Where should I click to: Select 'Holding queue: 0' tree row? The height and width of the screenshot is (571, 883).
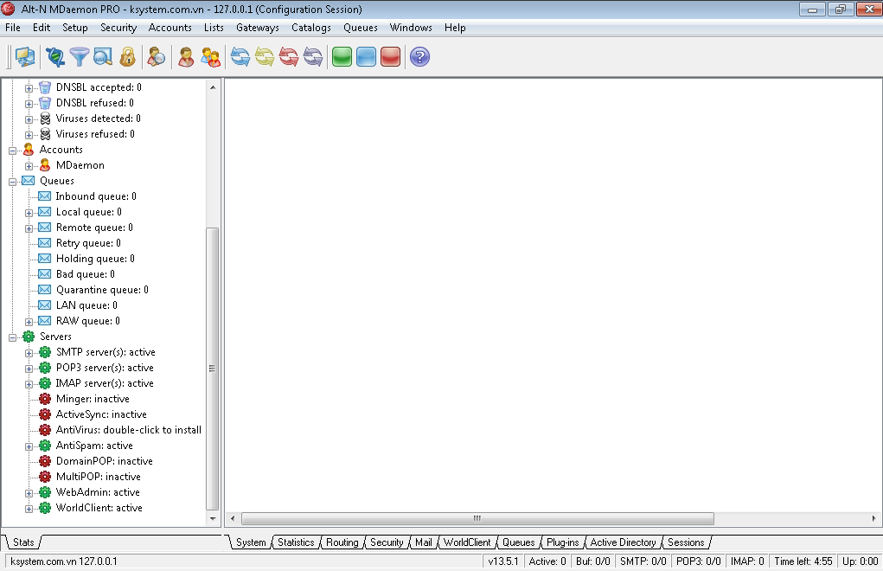pyautogui.click(x=95, y=259)
